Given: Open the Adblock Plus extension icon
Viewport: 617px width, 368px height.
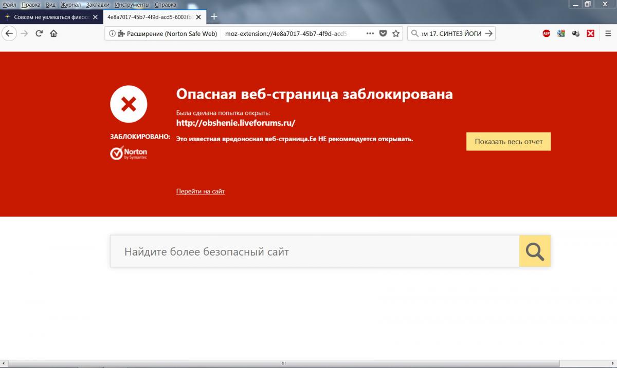Looking at the screenshot, I should (547, 33).
